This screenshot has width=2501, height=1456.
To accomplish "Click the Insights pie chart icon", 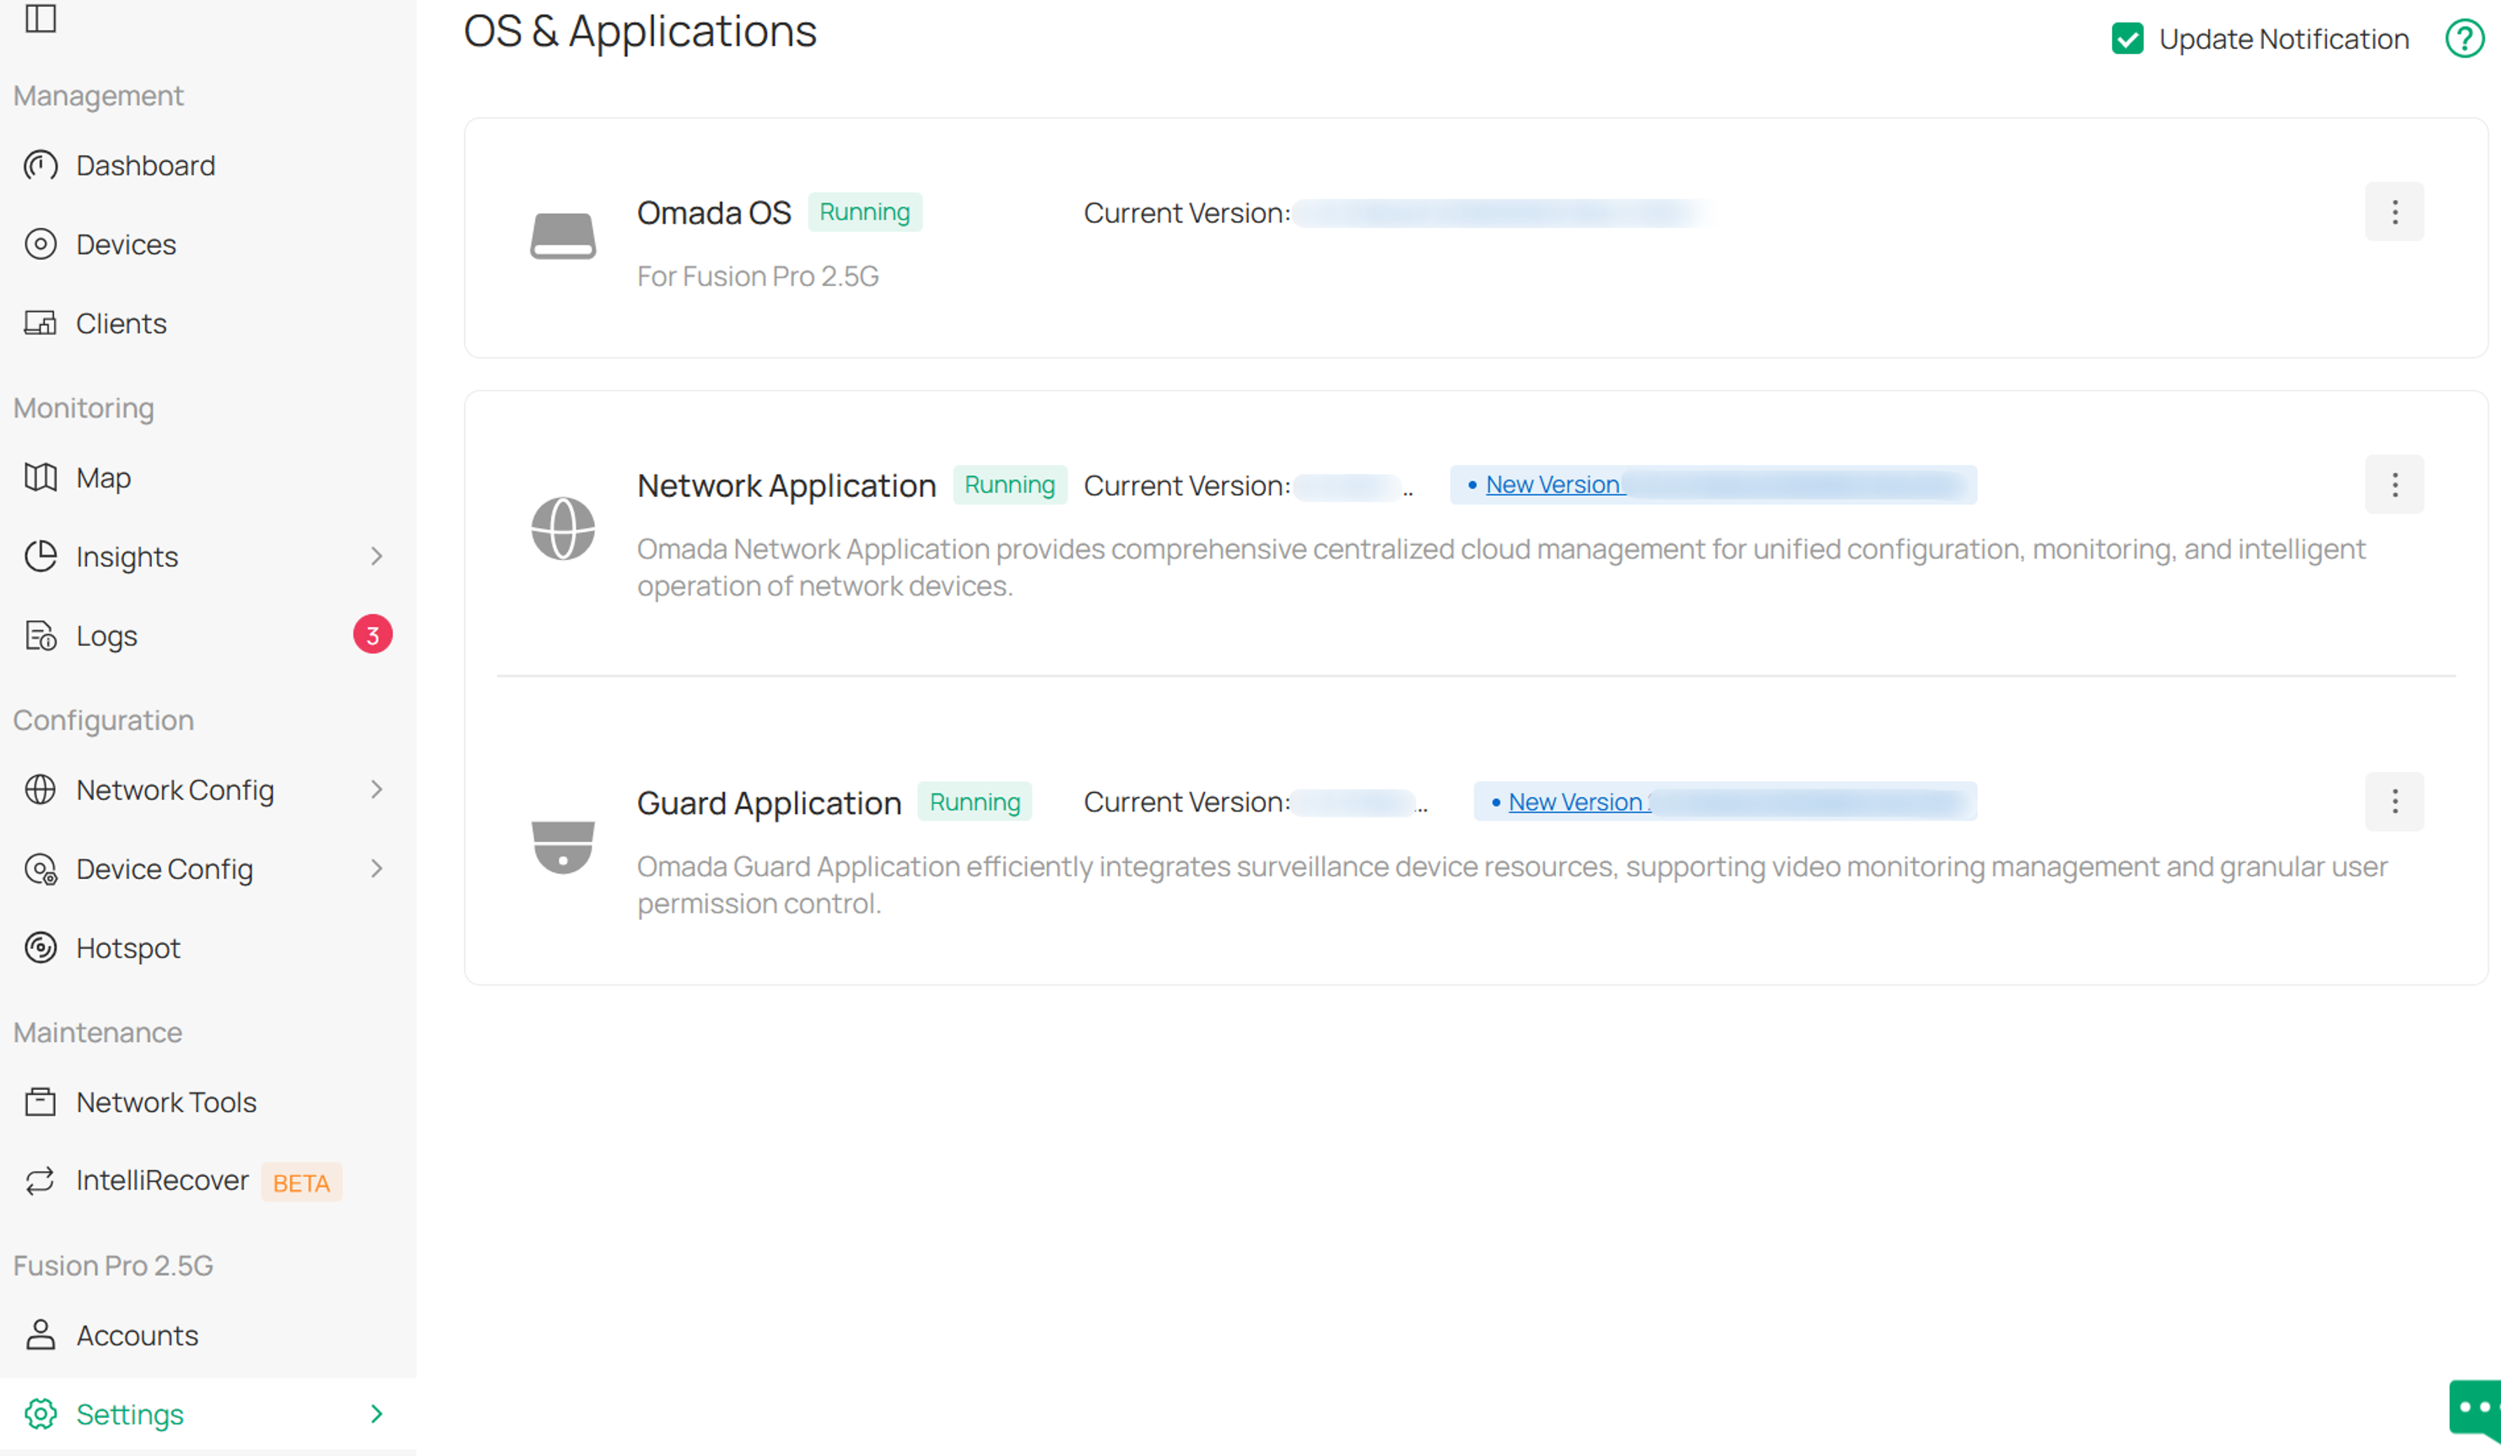I will (41, 556).
